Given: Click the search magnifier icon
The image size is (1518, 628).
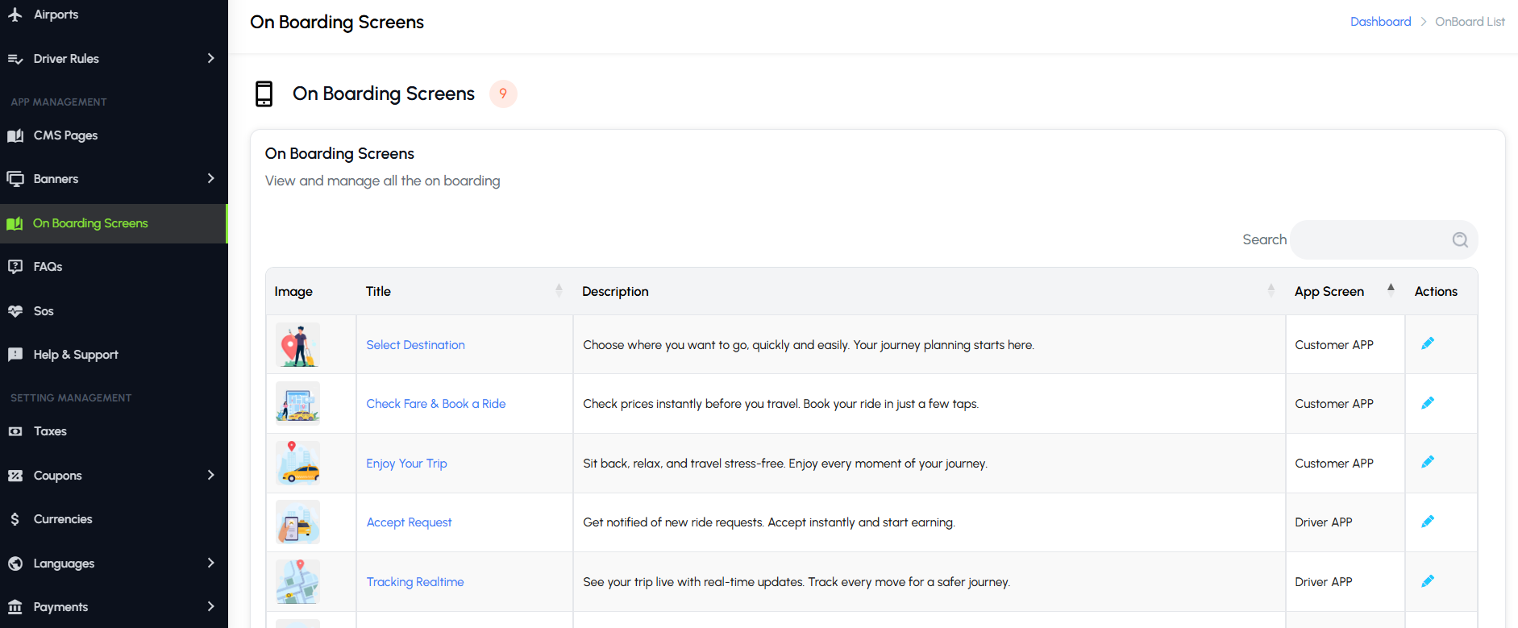Looking at the screenshot, I should tap(1459, 239).
